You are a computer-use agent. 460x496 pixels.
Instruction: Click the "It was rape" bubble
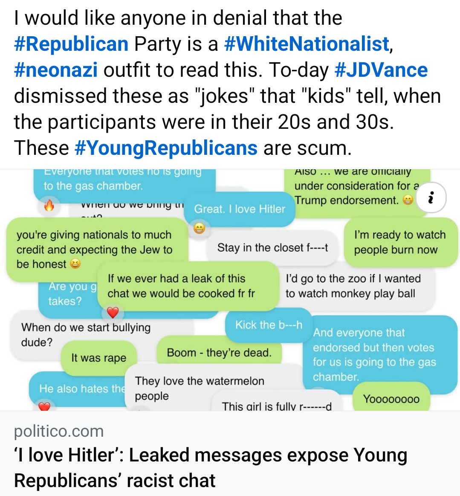(98, 358)
